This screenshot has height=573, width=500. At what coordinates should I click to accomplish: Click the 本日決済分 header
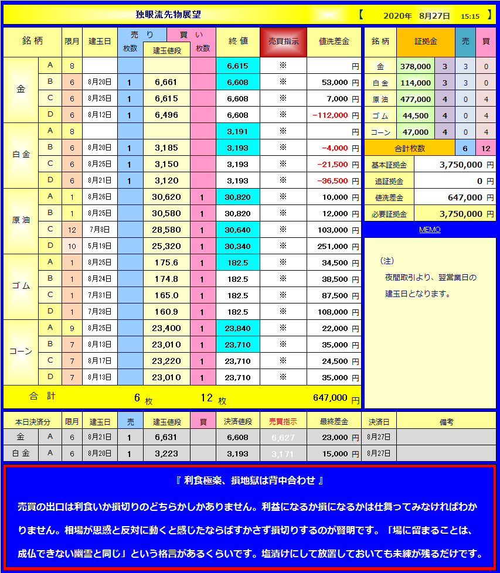click(32, 422)
